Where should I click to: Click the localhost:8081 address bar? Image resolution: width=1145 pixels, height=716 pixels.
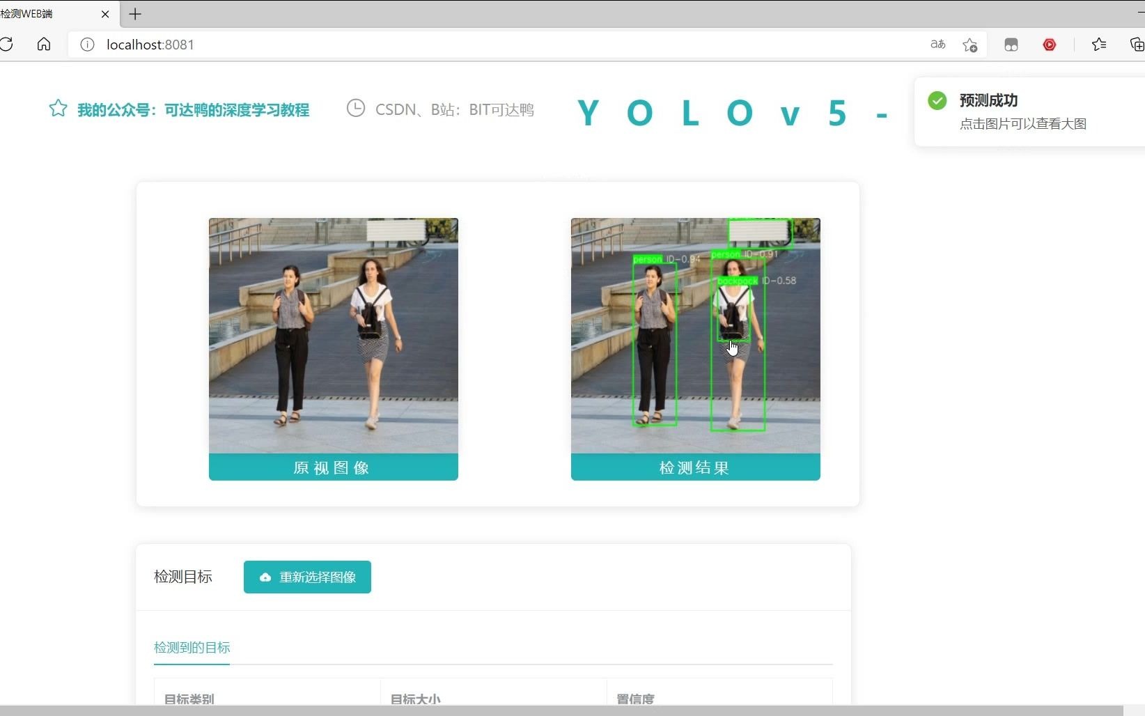click(150, 44)
